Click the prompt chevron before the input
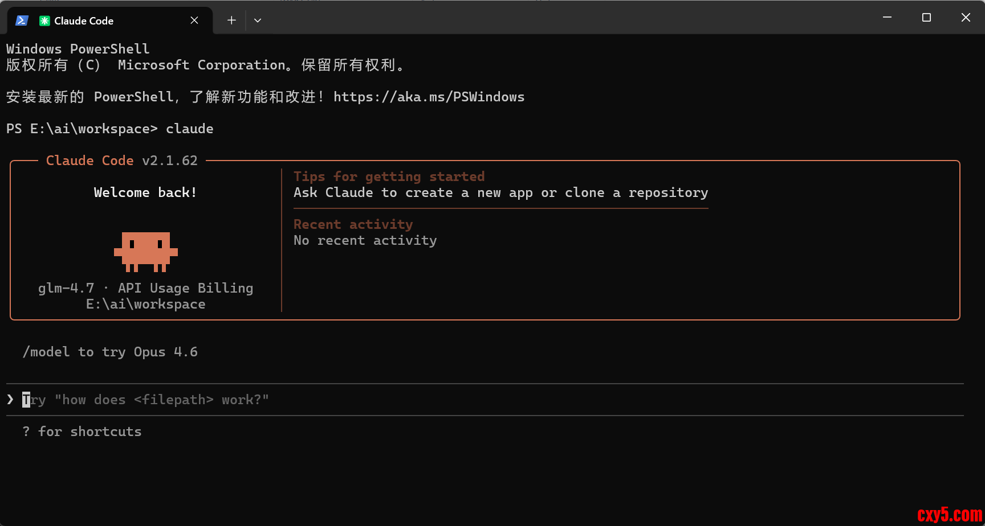Viewport: 985px width, 526px height. [x=10, y=400]
